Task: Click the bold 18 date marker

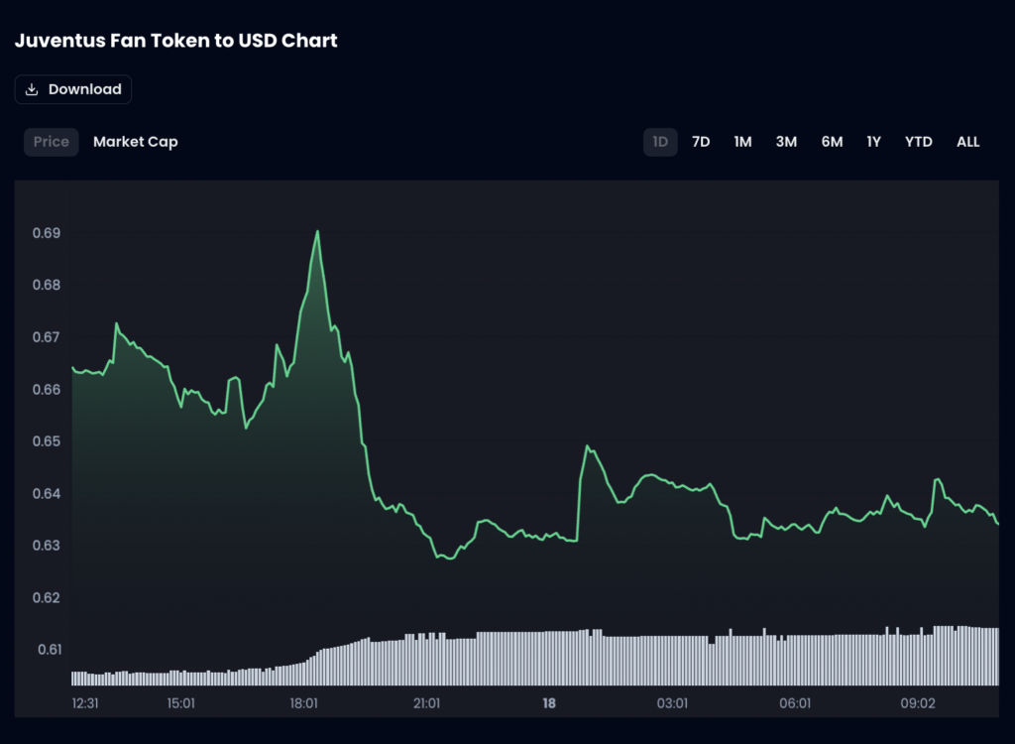Action: click(549, 703)
